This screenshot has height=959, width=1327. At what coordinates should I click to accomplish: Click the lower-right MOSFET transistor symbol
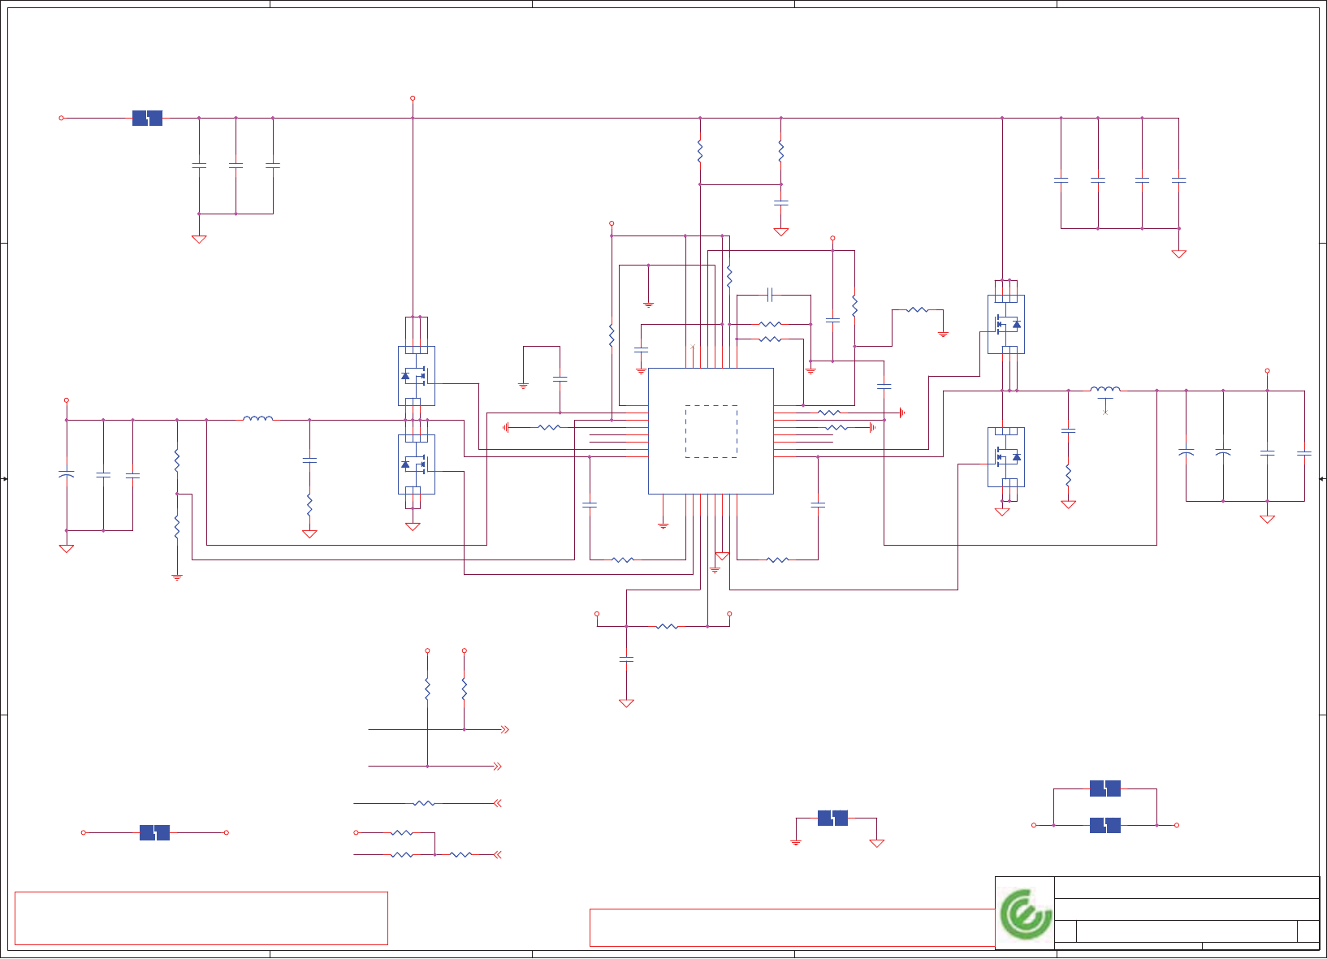1006,457
